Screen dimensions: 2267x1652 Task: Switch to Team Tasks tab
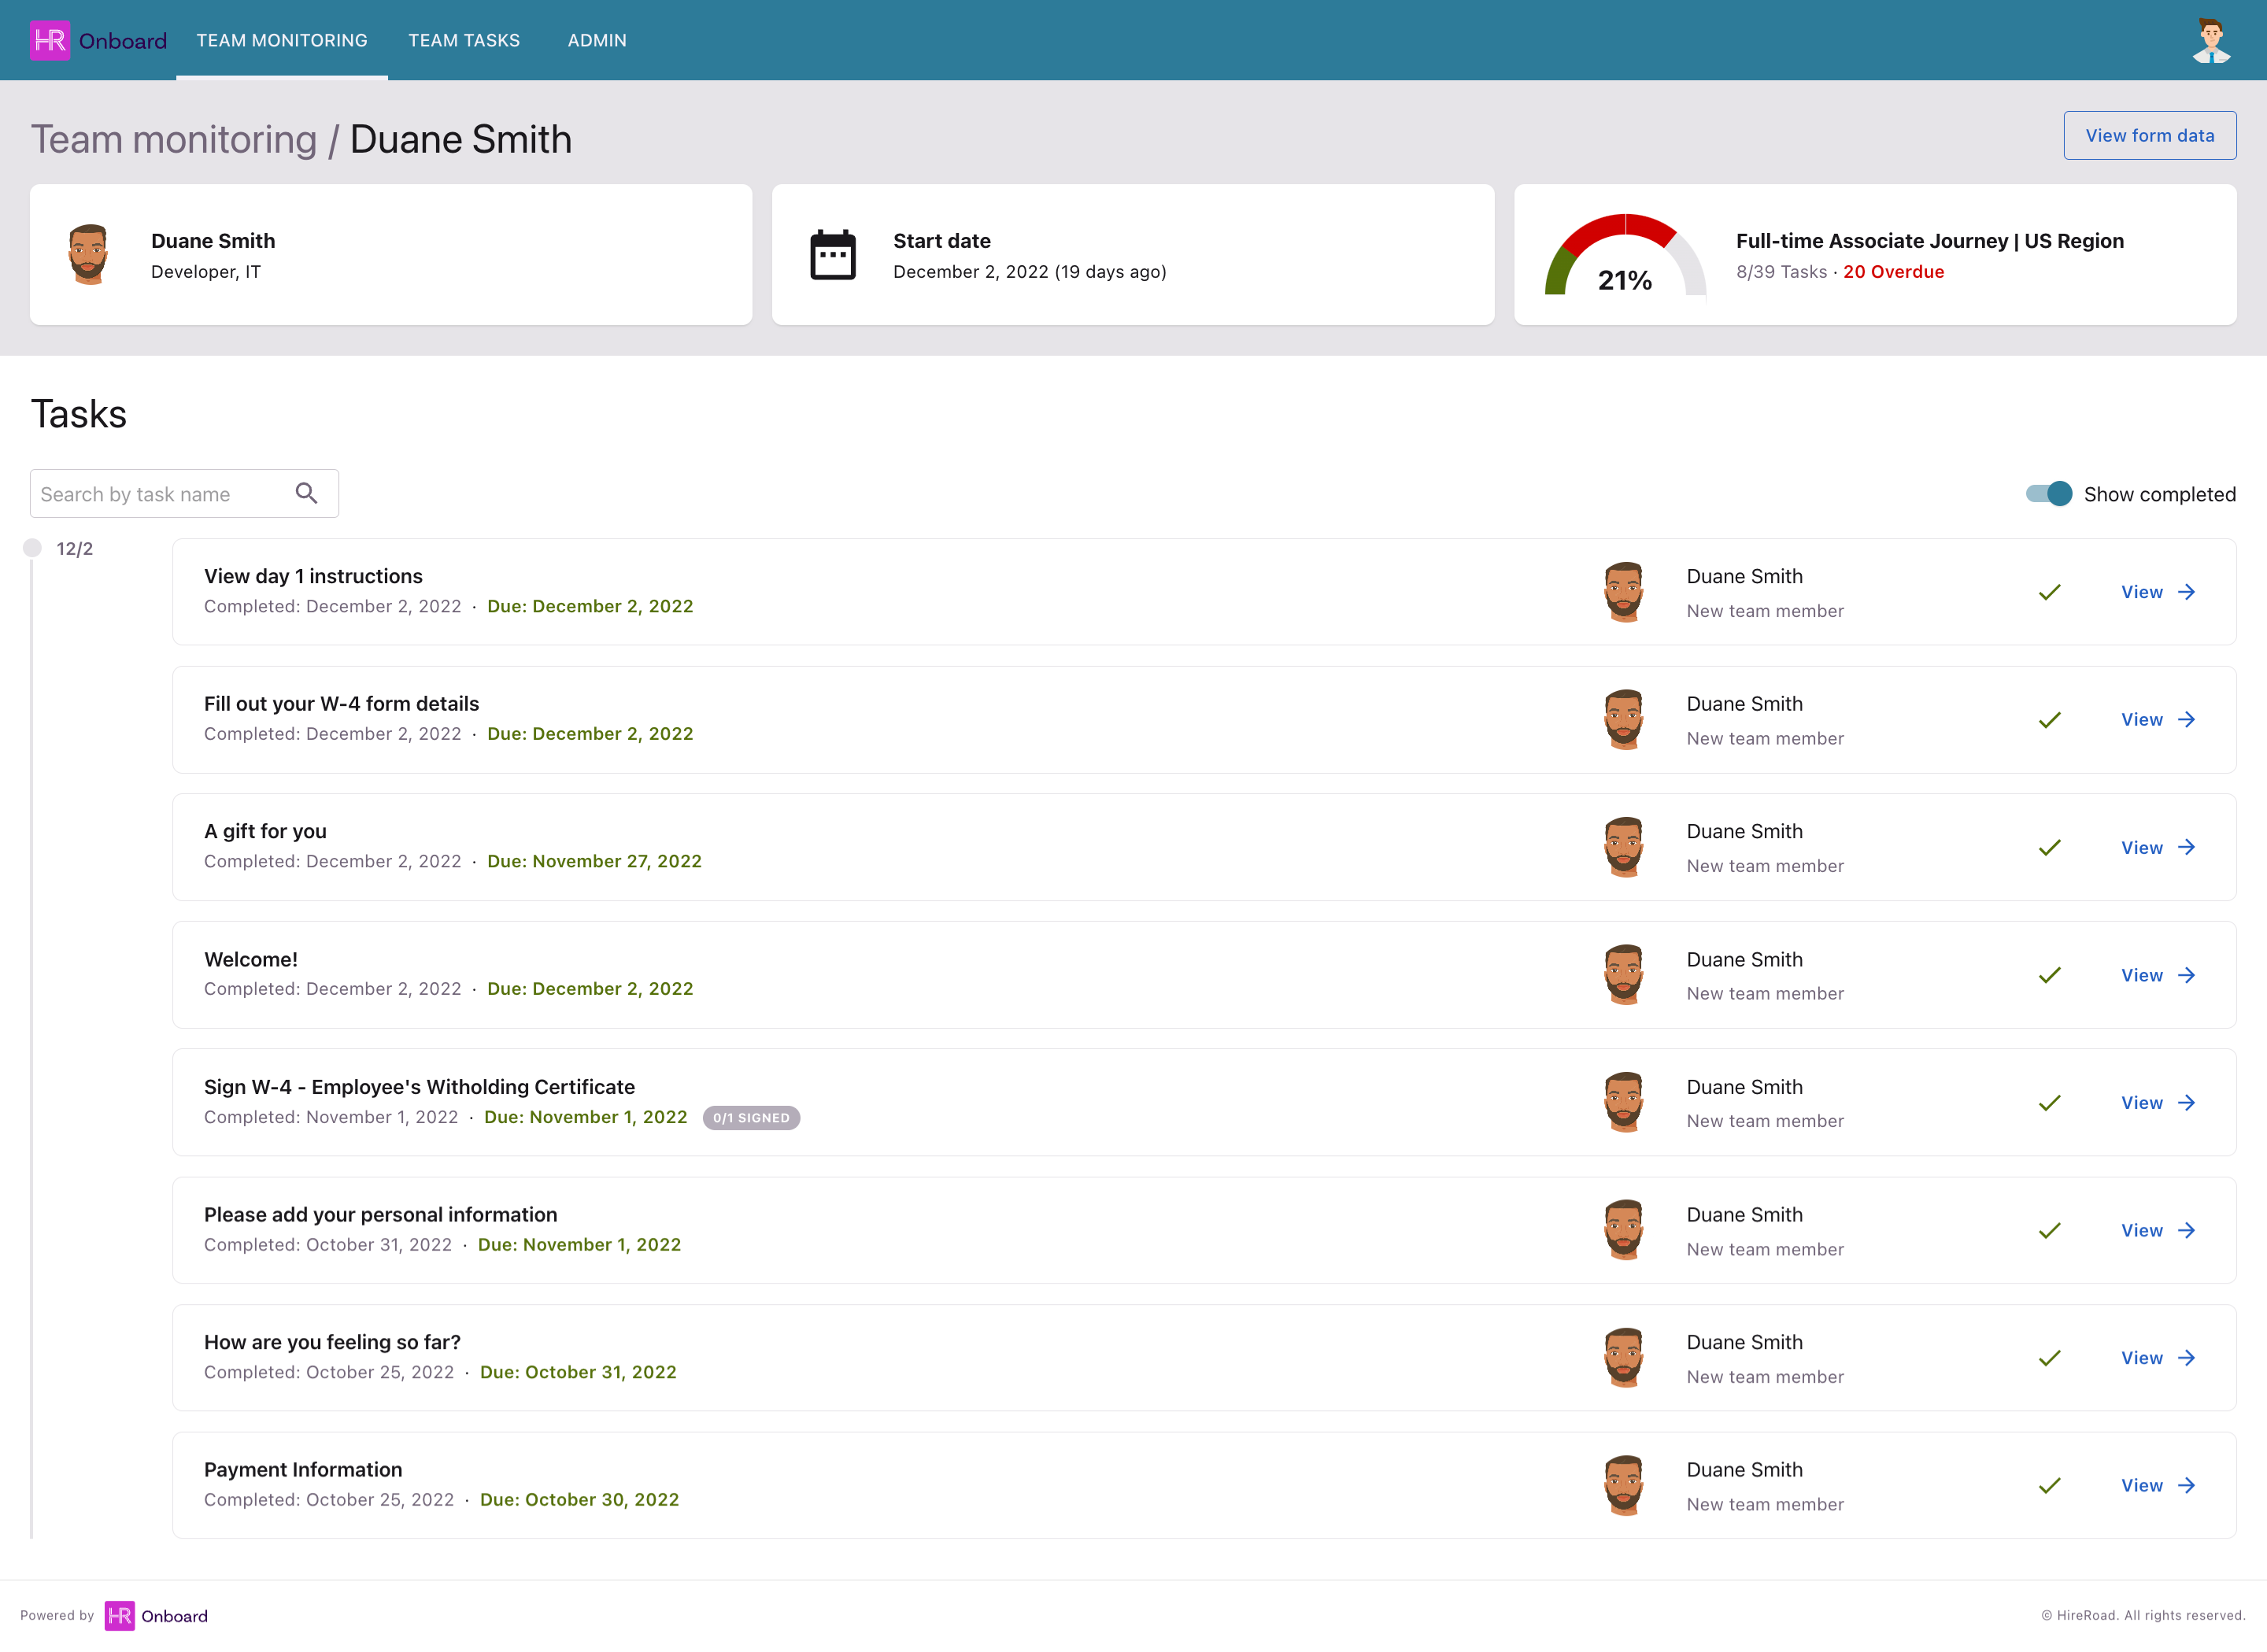(464, 40)
